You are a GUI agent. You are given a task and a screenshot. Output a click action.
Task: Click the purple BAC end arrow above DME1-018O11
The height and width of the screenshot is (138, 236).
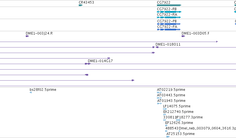(x=217, y=42)
